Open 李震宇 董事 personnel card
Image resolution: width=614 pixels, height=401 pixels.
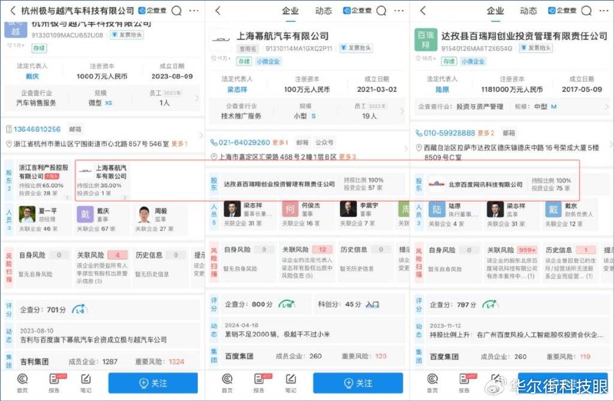tap(365, 214)
